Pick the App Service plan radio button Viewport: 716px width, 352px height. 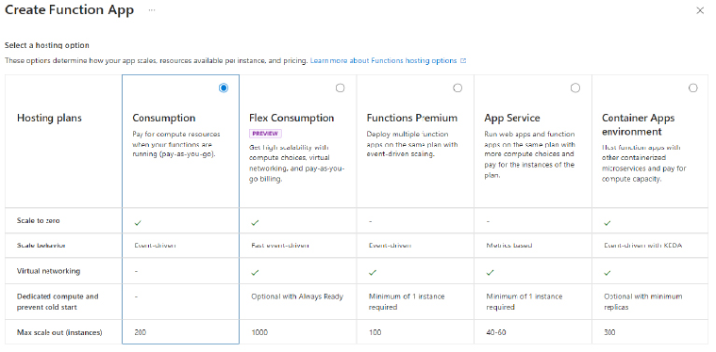pos(575,88)
